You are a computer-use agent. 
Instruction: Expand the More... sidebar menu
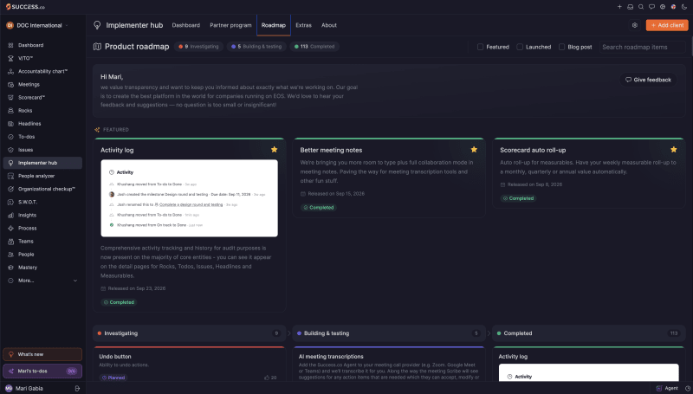point(42,281)
